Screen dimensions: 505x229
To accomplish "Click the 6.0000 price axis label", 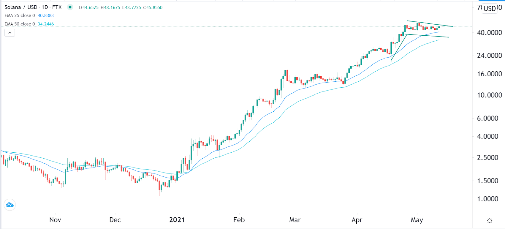I will (488, 118).
